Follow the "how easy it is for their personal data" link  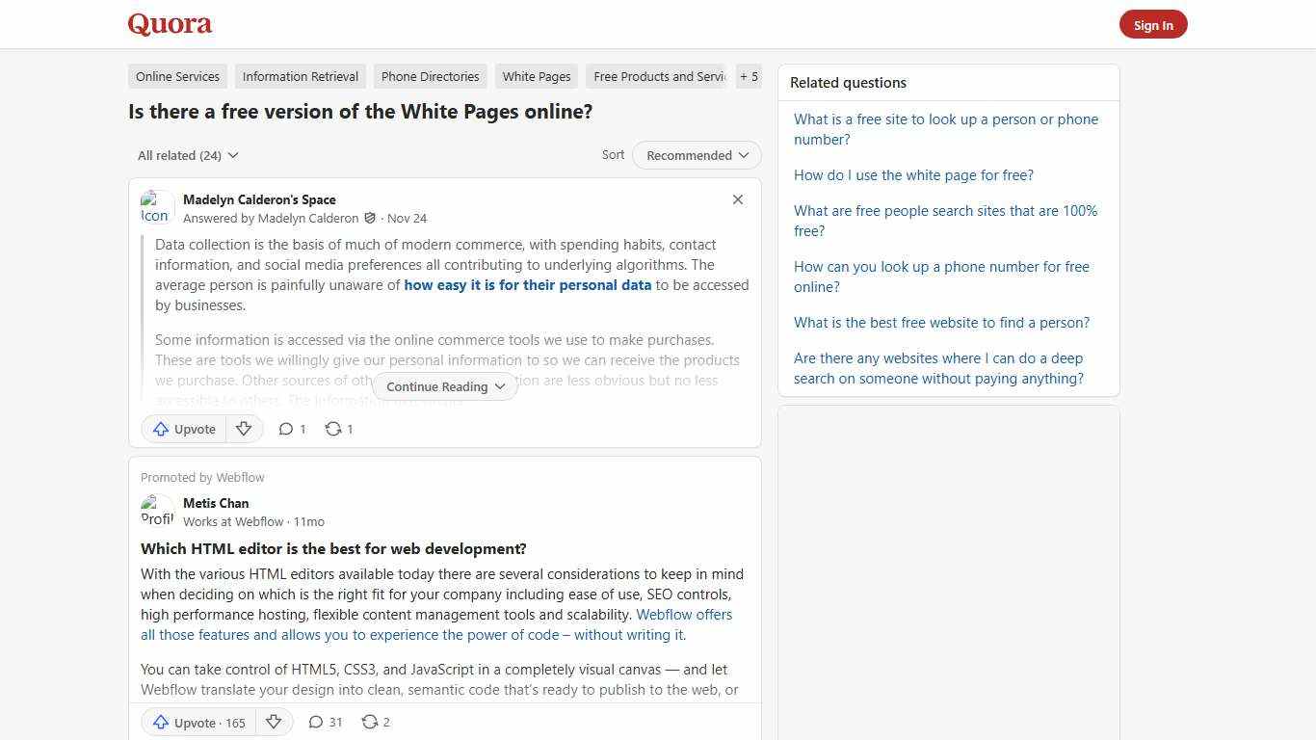[528, 284]
